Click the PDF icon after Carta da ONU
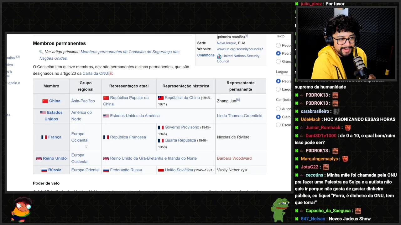 [110, 73]
